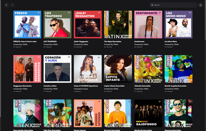Click the 'LOS TRAPEROS' title link
Viewport: 206px width, 131px height.
tap(50, 42)
